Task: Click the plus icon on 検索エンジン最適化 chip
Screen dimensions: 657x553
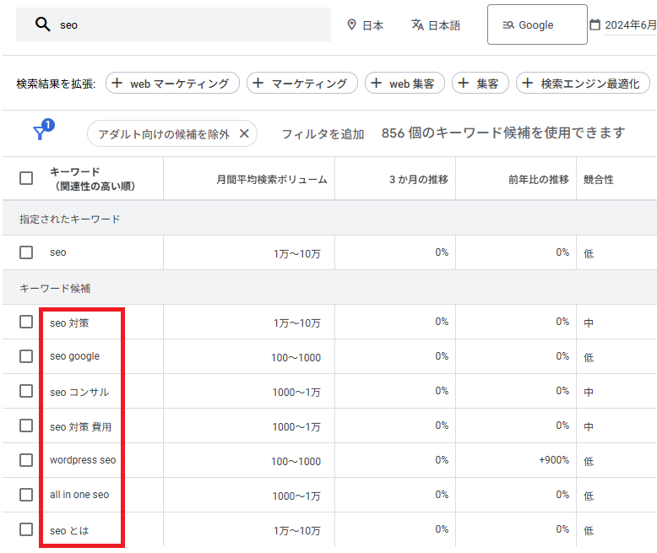Action: pos(528,83)
